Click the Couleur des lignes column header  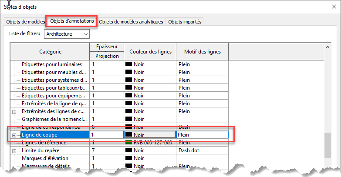[x=150, y=52]
